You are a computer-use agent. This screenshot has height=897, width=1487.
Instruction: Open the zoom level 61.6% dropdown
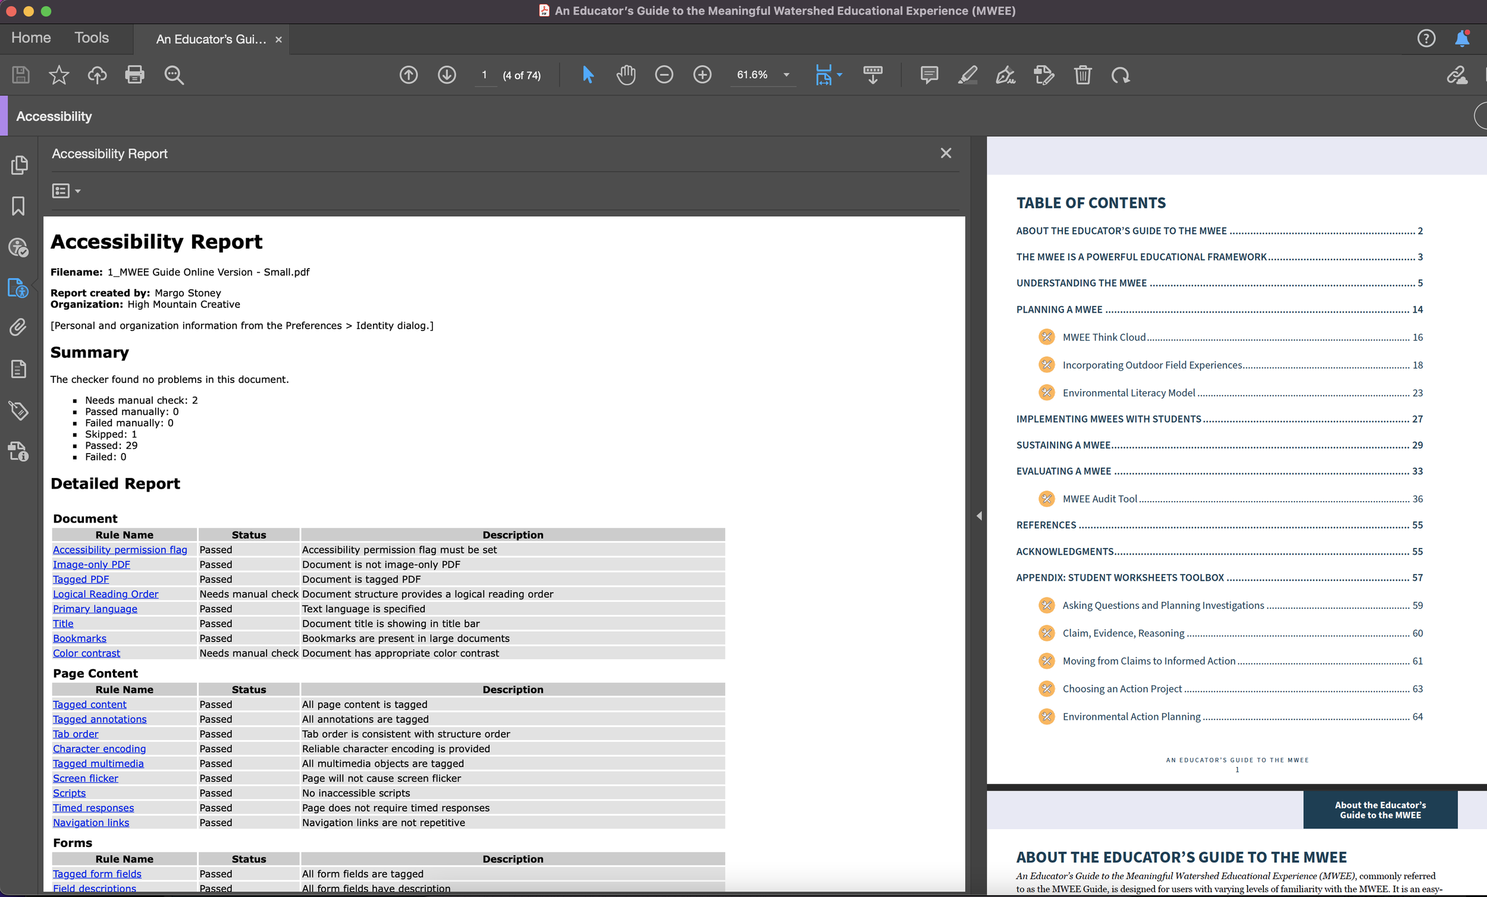tap(786, 75)
